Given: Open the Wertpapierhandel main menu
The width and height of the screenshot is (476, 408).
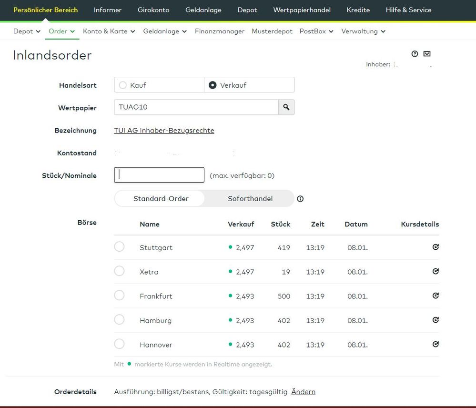Looking at the screenshot, I should pyautogui.click(x=302, y=10).
